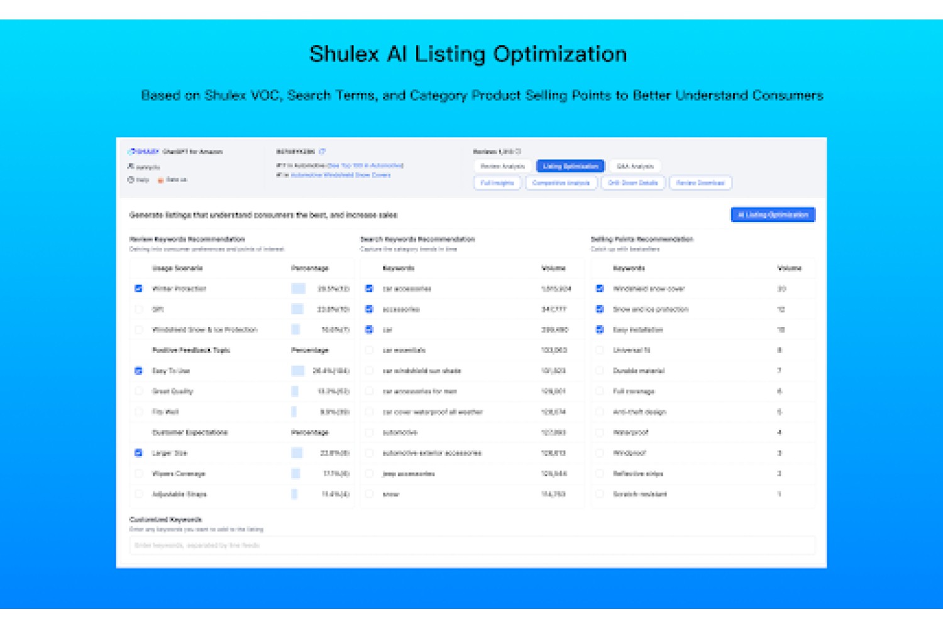Check the Durable material checkbox
The width and height of the screenshot is (943, 629).
600,370
